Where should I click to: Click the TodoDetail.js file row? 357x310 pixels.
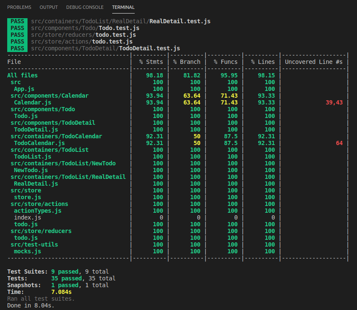[36, 130]
